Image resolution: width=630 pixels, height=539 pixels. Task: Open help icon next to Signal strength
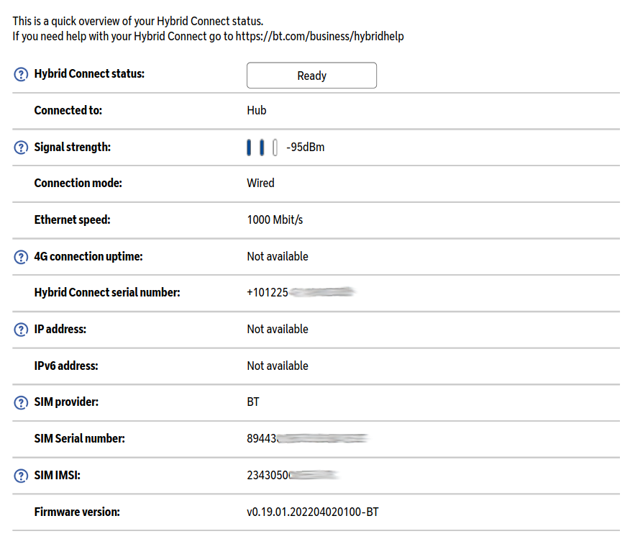[x=21, y=148]
